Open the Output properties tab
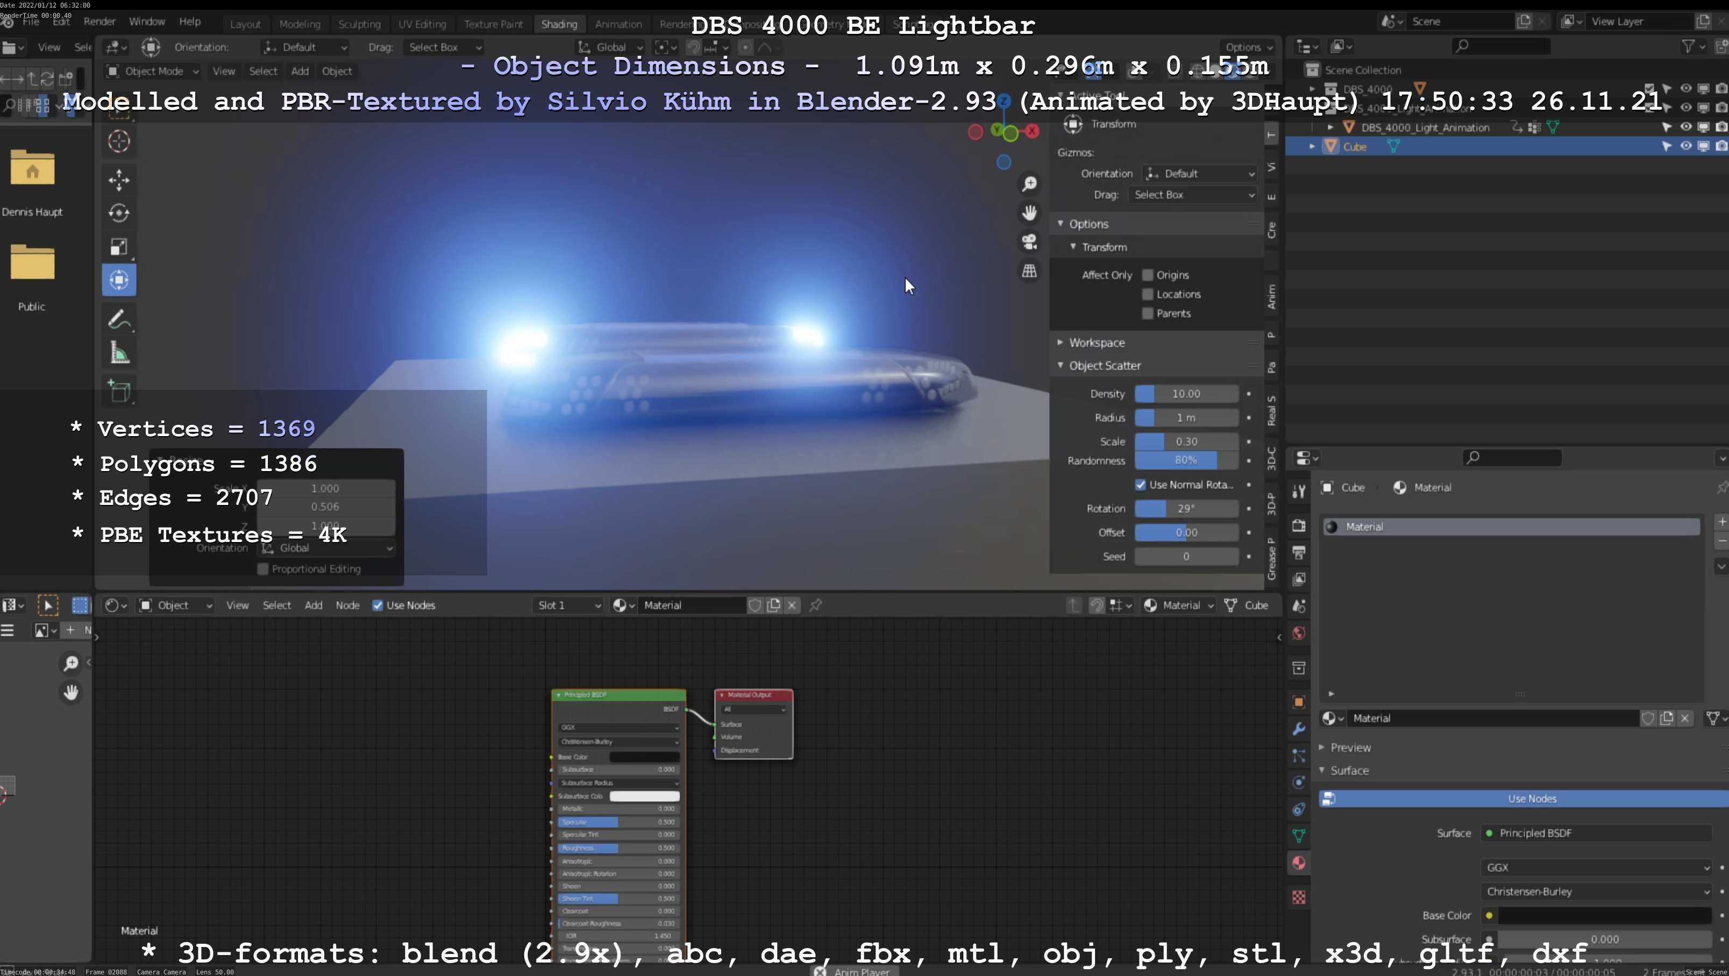The height and width of the screenshot is (976, 1729). 1299,552
